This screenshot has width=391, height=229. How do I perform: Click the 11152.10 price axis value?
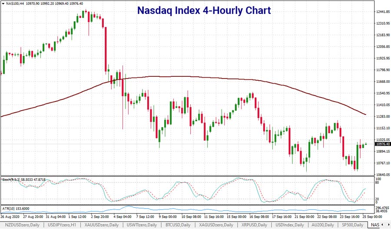[x=383, y=128]
